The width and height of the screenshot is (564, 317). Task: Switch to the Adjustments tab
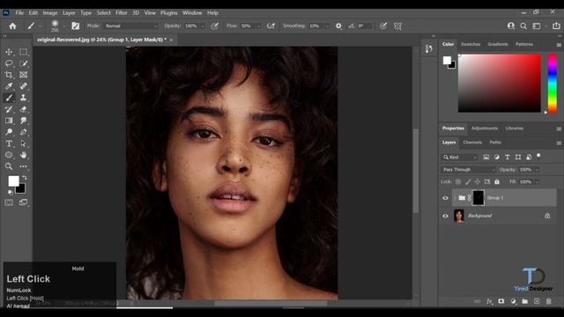coord(485,129)
